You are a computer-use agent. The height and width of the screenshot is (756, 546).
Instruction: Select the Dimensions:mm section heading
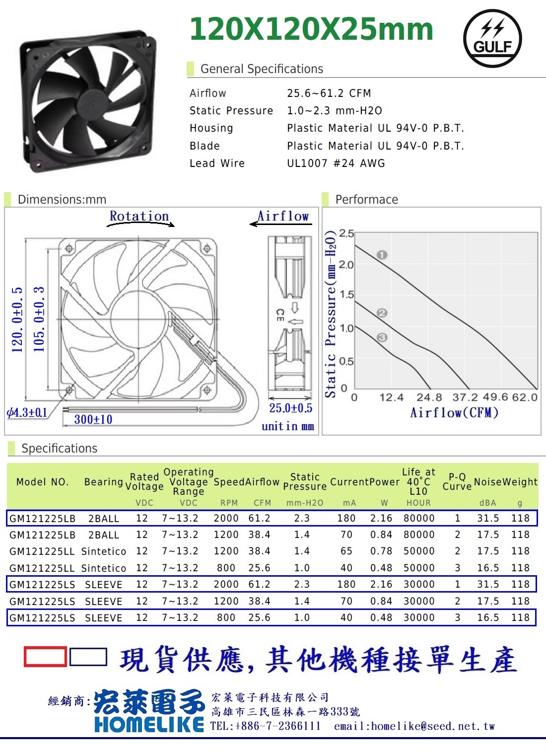point(62,200)
